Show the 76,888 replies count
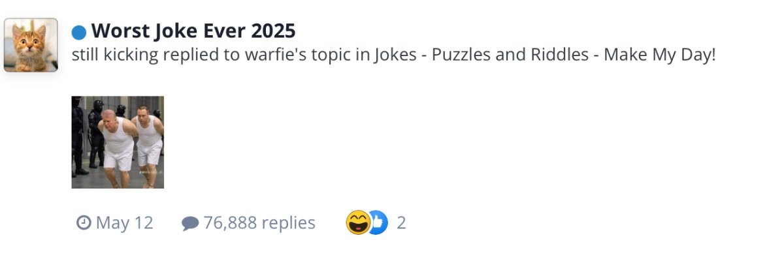784x257 pixels. 259,223
